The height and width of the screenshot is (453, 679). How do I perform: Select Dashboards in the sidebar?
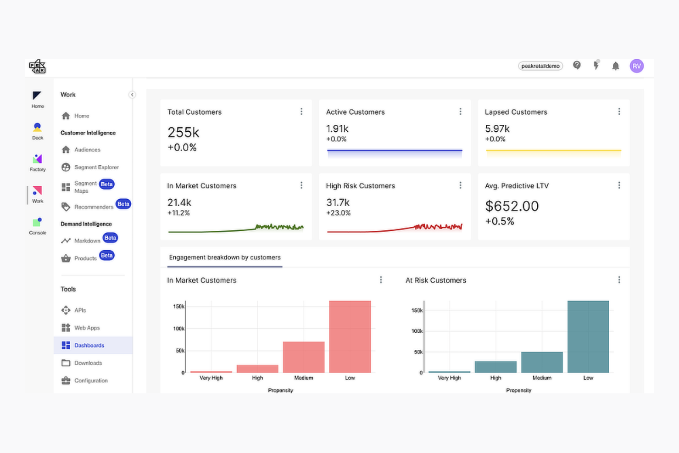(93, 345)
